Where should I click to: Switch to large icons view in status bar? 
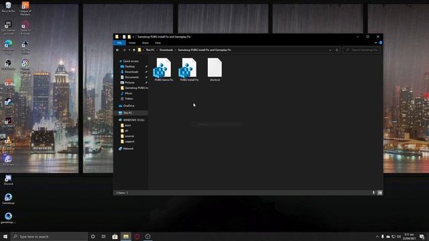click(x=380, y=193)
